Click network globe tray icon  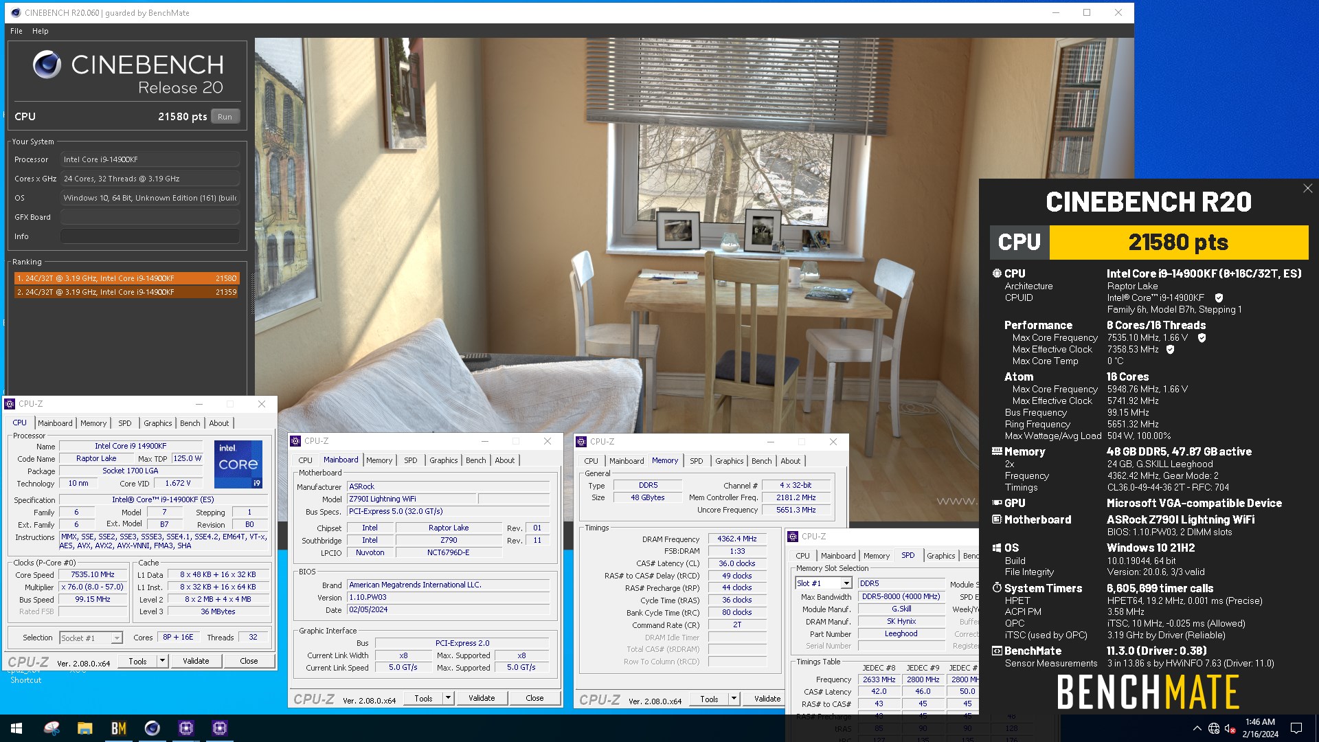coord(1214,728)
